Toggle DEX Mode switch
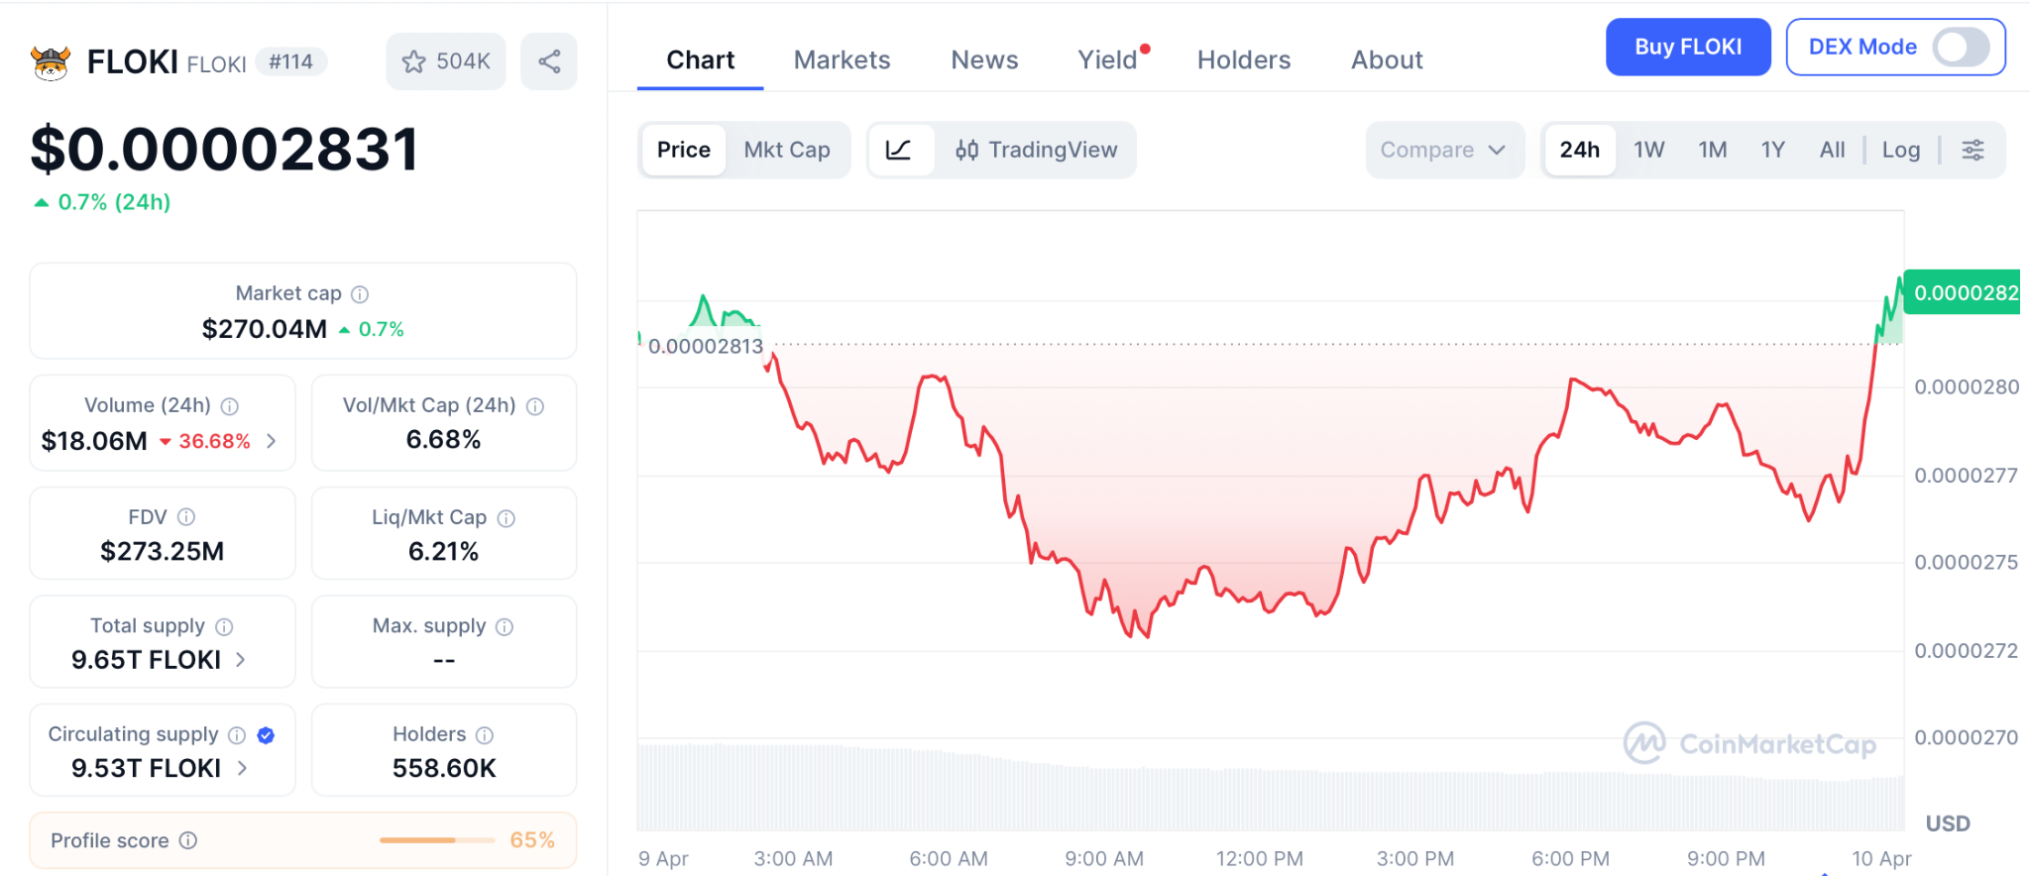Image resolution: width=2030 pixels, height=876 pixels. tap(1960, 47)
